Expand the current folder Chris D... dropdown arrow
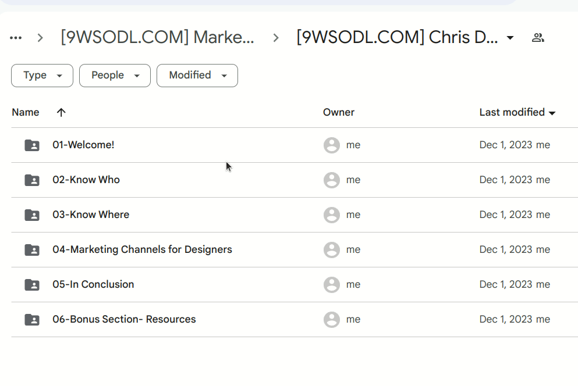The width and height of the screenshot is (578, 386). point(510,38)
